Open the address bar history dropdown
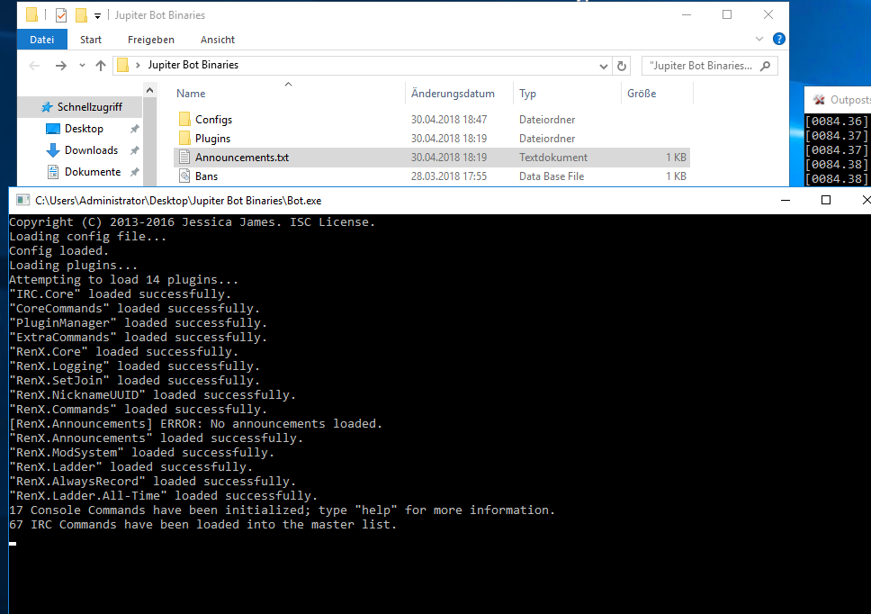The width and height of the screenshot is (871, 614). point(603,66)
